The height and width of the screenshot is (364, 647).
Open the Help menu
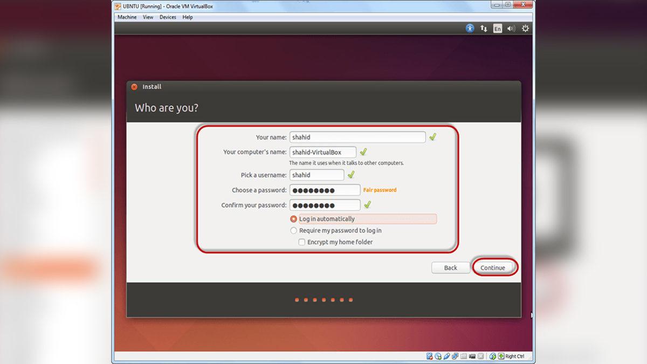(187, 17)
